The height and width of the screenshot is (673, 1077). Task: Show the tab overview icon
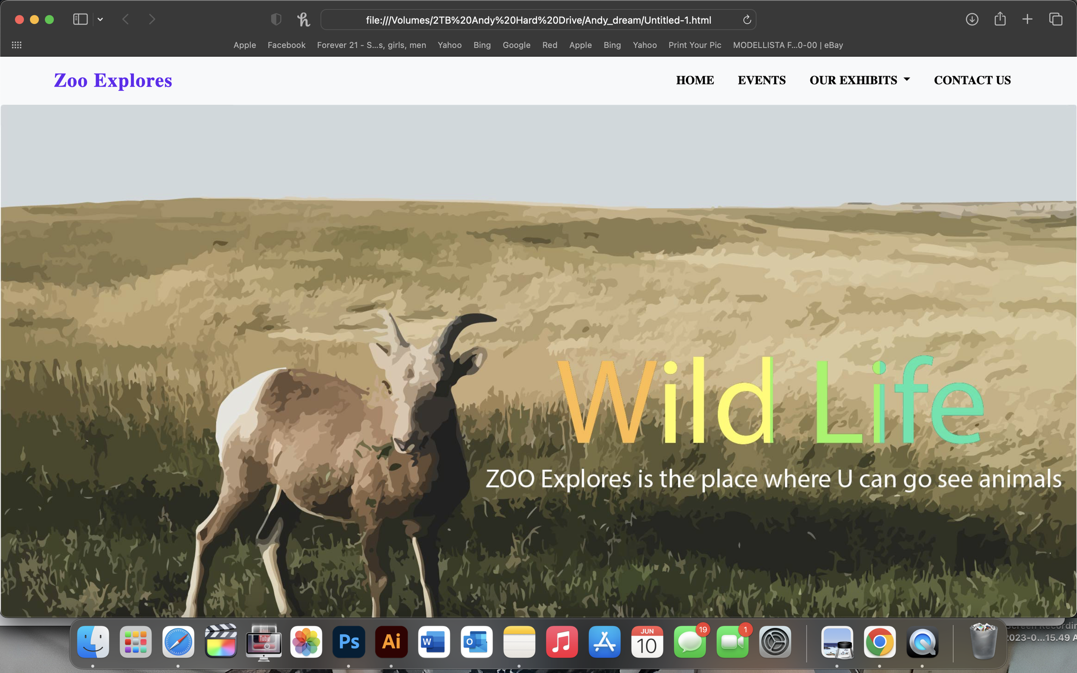(x=1055, y=19)
